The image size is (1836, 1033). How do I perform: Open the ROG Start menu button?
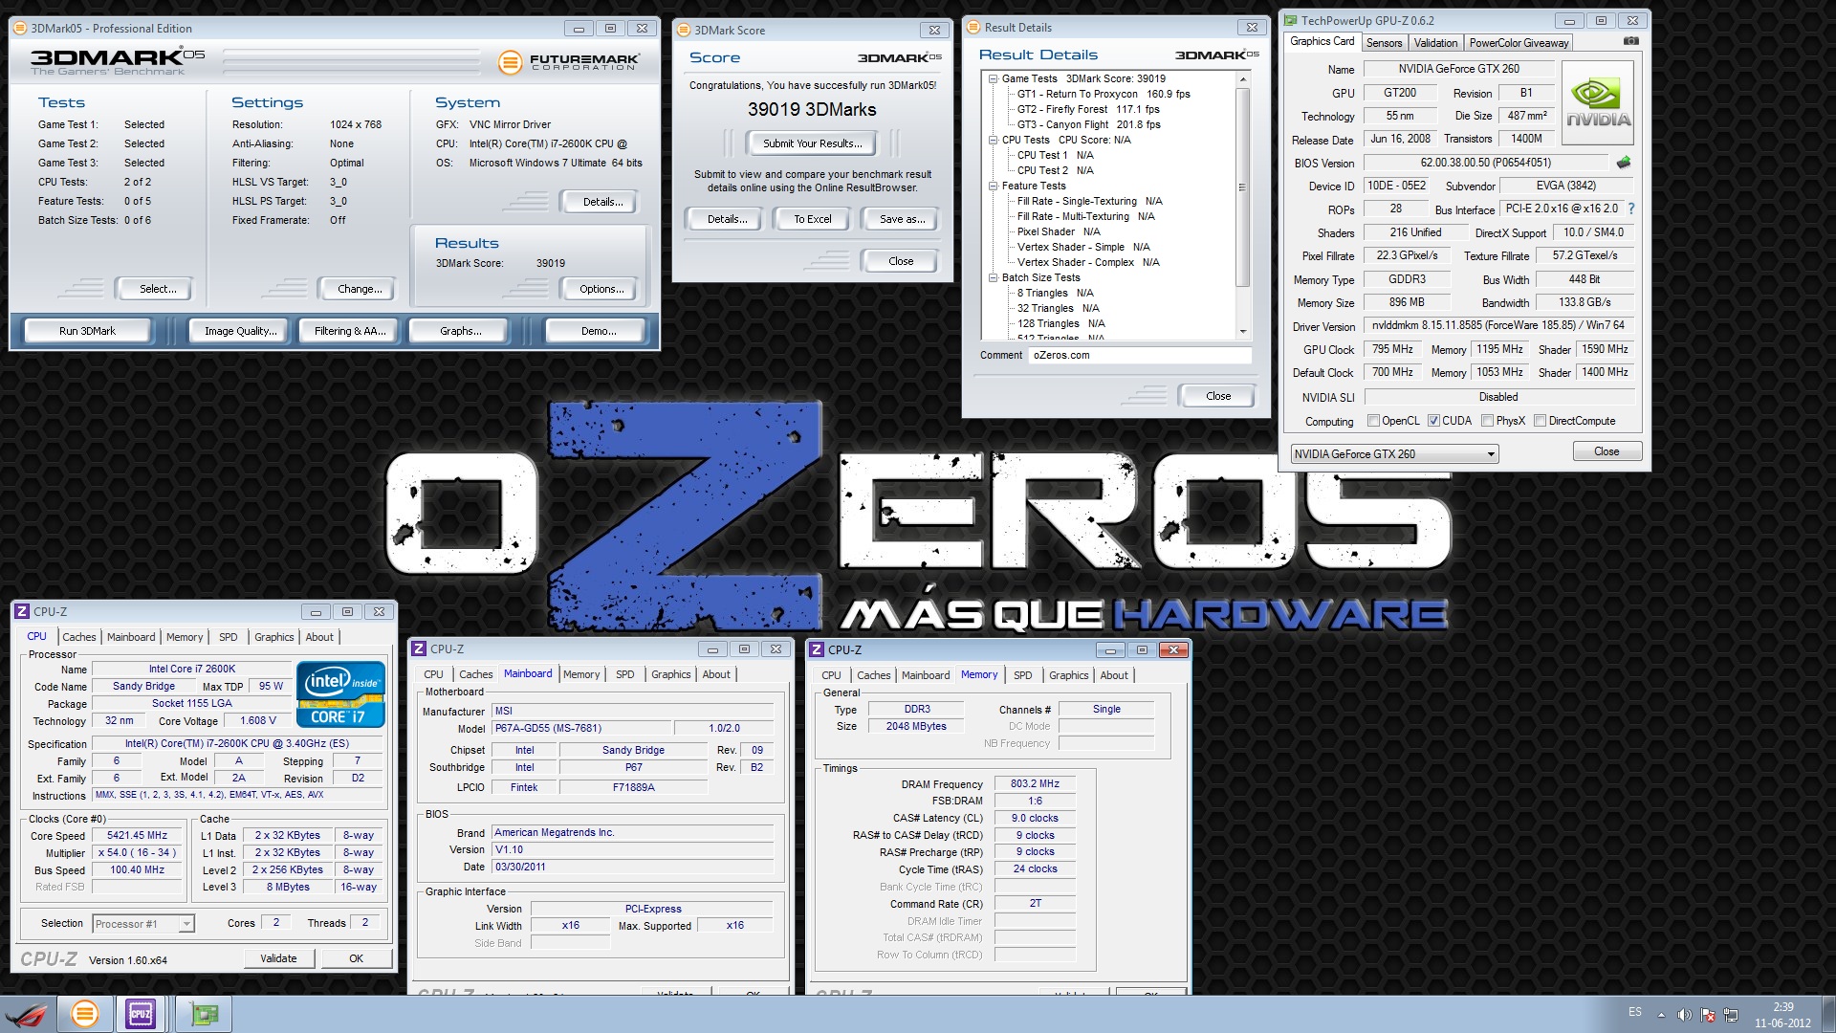tap(26, 1014)
